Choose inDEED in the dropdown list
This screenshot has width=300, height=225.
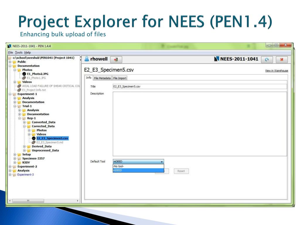138,170
